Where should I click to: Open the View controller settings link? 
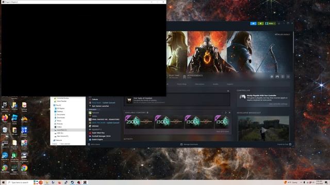(x=278, y=104)
